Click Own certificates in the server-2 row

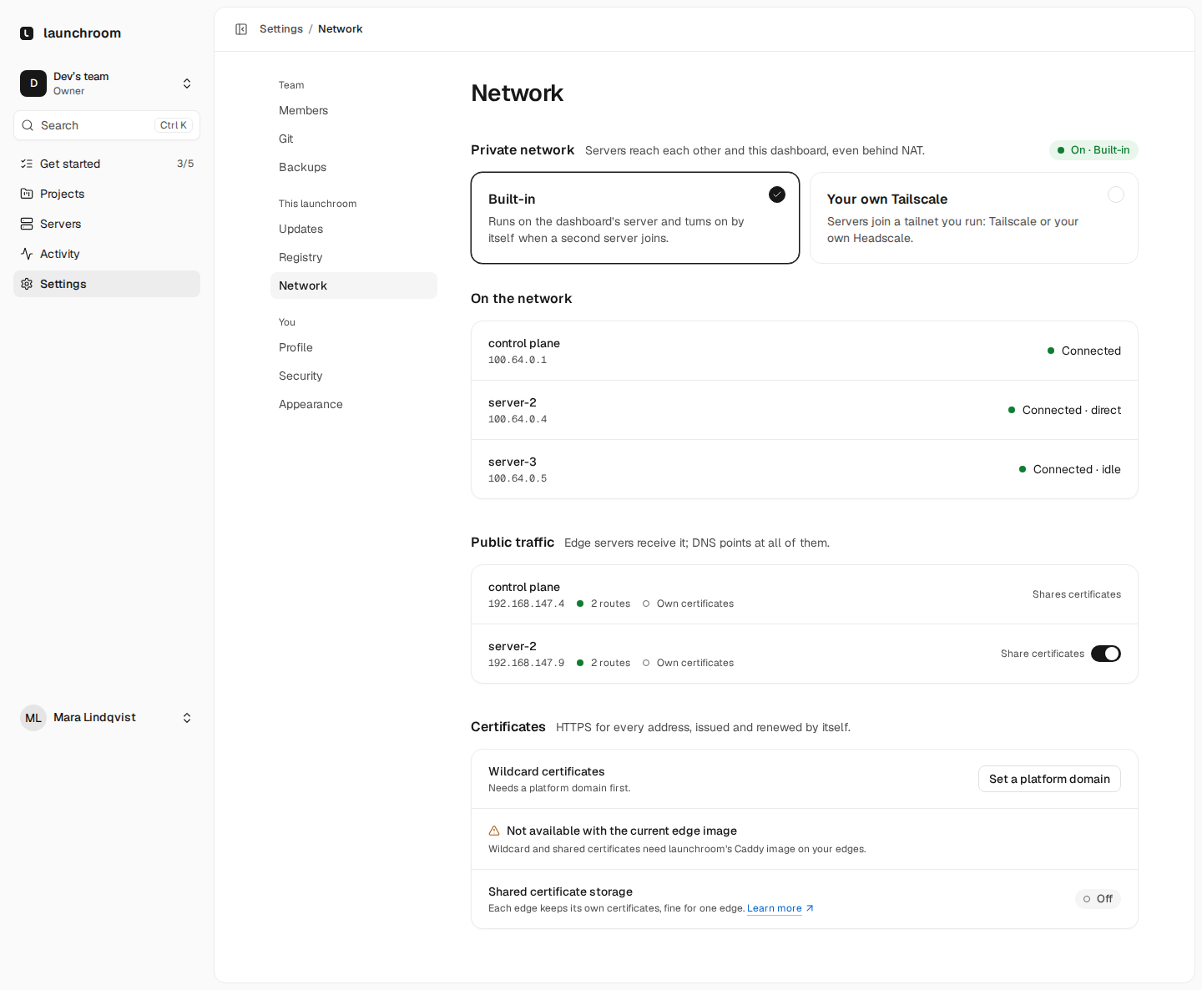coord(695,663)
